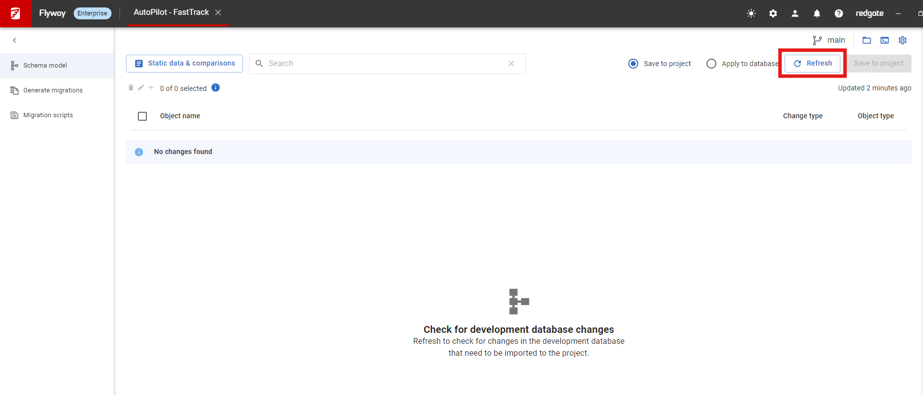The width and height of the screenshot is (923, 395).
Task: Open the terminal console icon
Action: (x=885, y=40)
